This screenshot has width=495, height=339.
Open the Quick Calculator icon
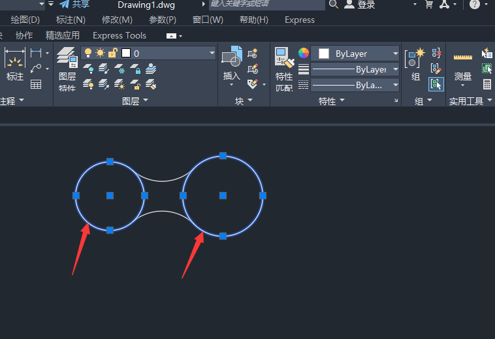(x=487, y=84)
